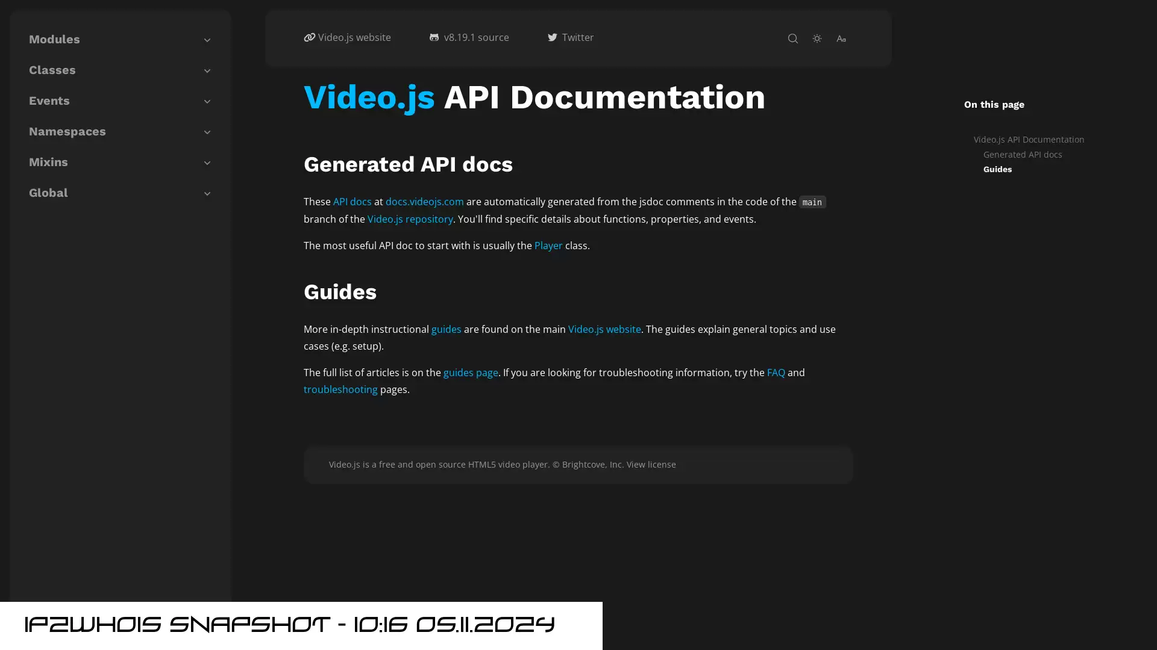Toggle the Global sidebar section

[x=207, y=193]
